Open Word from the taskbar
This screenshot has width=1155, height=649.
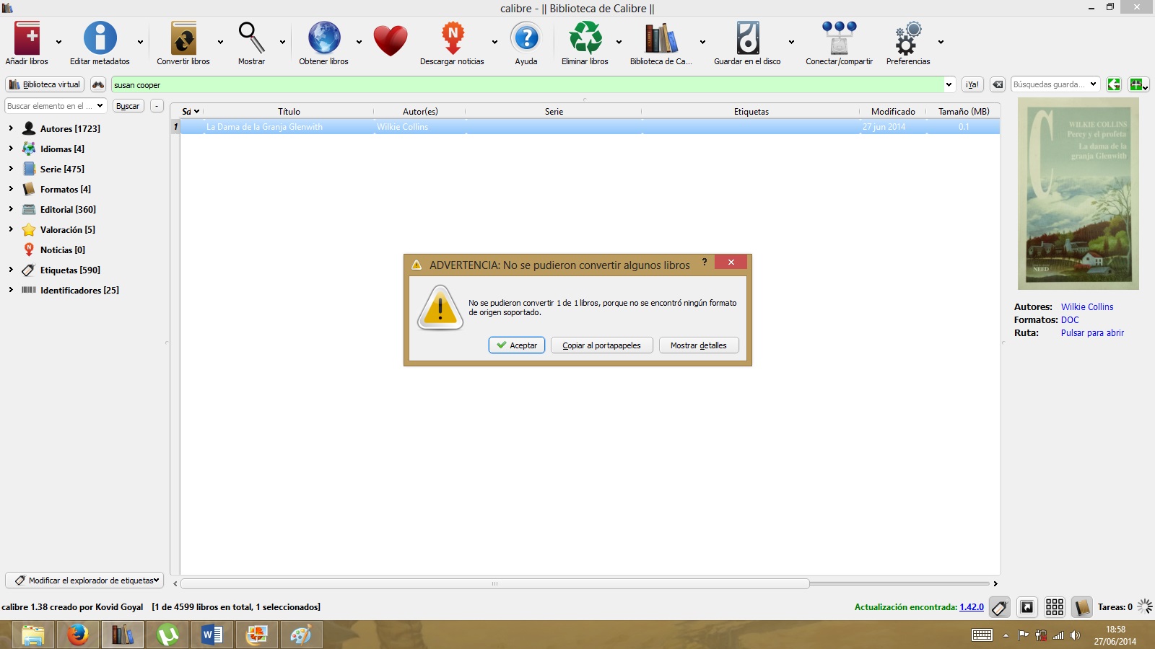click(x=212, y=635)
